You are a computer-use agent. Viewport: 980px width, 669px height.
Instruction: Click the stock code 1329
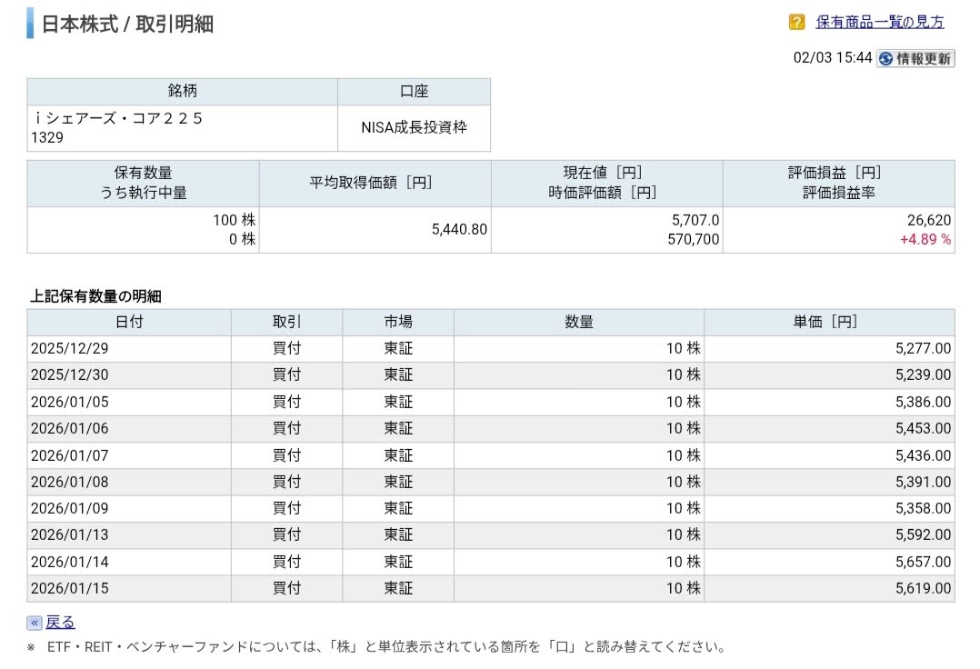47,137
